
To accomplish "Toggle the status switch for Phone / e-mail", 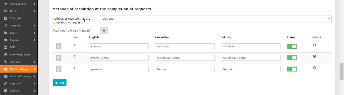I will pyautogui.click(x=292, y=58).
